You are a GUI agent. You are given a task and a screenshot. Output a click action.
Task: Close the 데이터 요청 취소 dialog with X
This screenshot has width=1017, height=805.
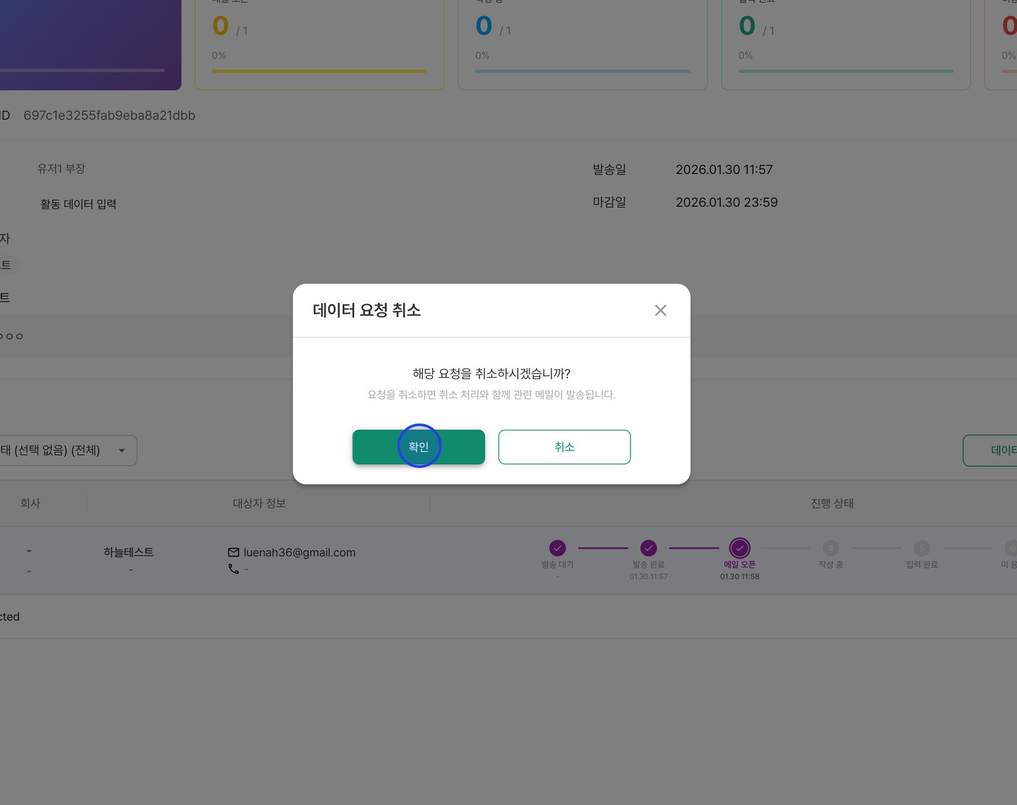(660, 310)
